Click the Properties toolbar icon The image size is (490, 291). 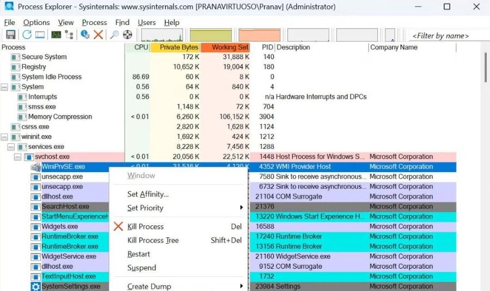[x=85, y=35]
